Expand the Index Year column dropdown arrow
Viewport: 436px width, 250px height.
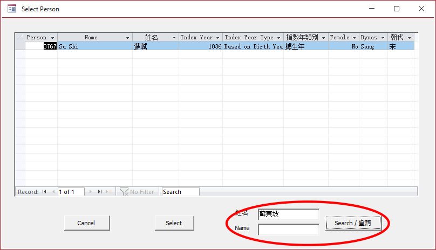pyautogui.click(x=217, y=38)
